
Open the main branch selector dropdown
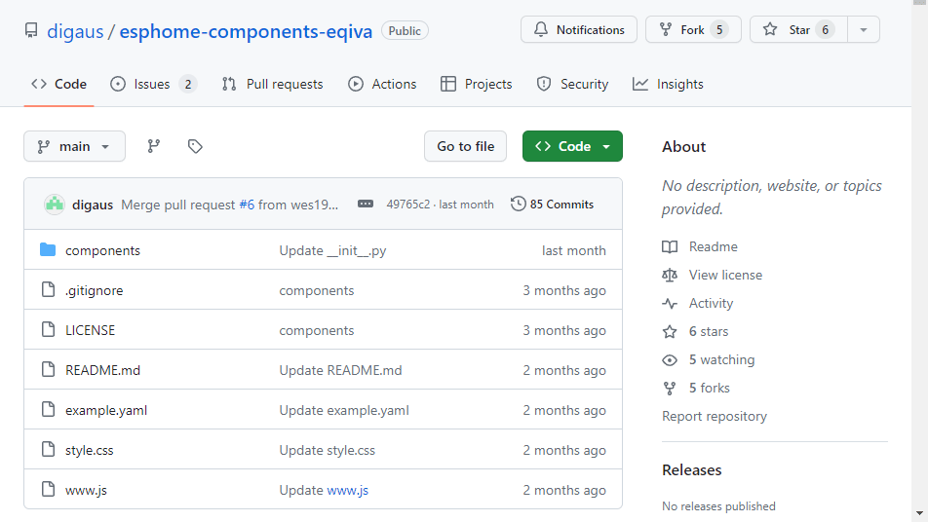point(74,146)
